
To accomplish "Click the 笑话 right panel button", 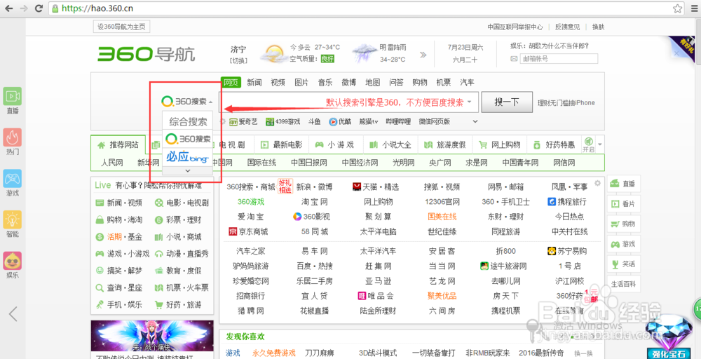I will (x=623, y=264).
